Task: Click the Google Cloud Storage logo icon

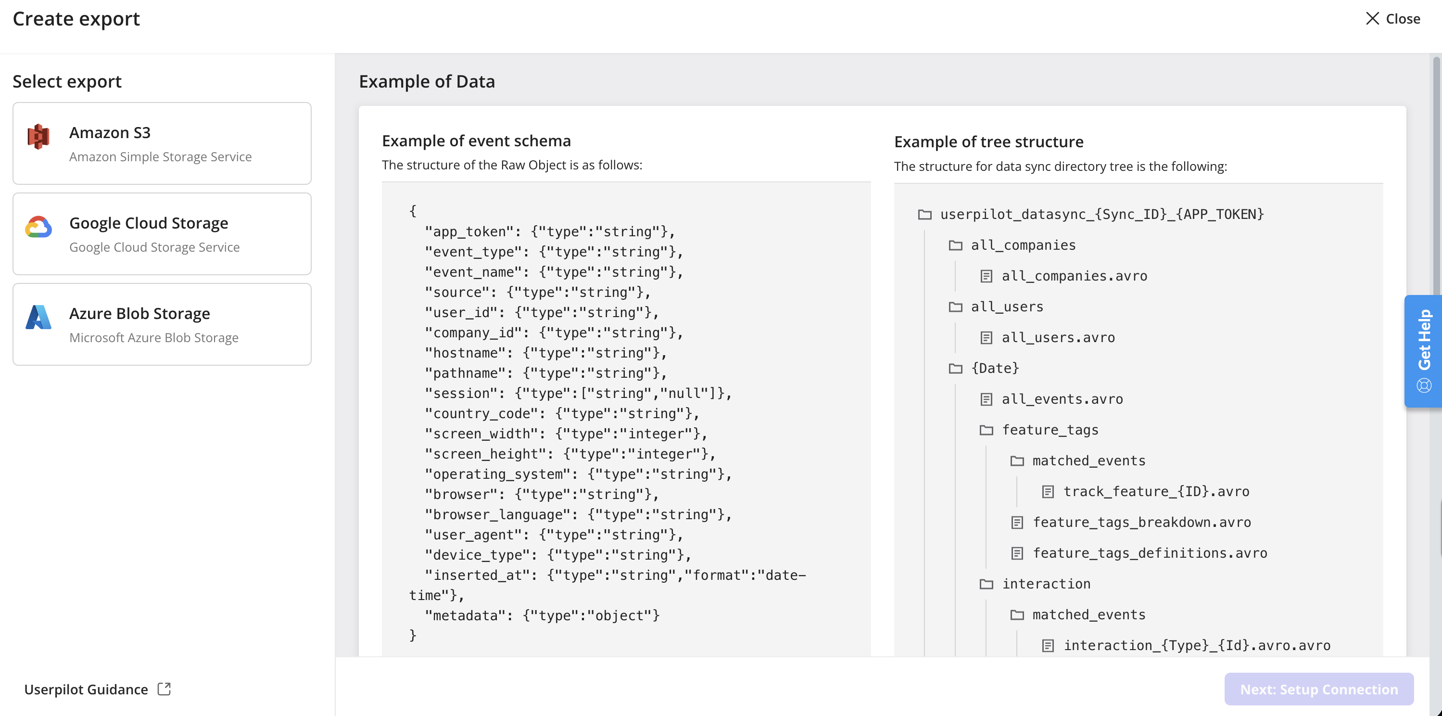Action: (38, 227)
